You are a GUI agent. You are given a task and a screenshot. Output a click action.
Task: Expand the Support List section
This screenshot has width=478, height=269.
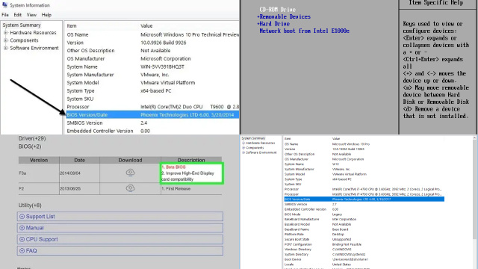coord(120,217)
